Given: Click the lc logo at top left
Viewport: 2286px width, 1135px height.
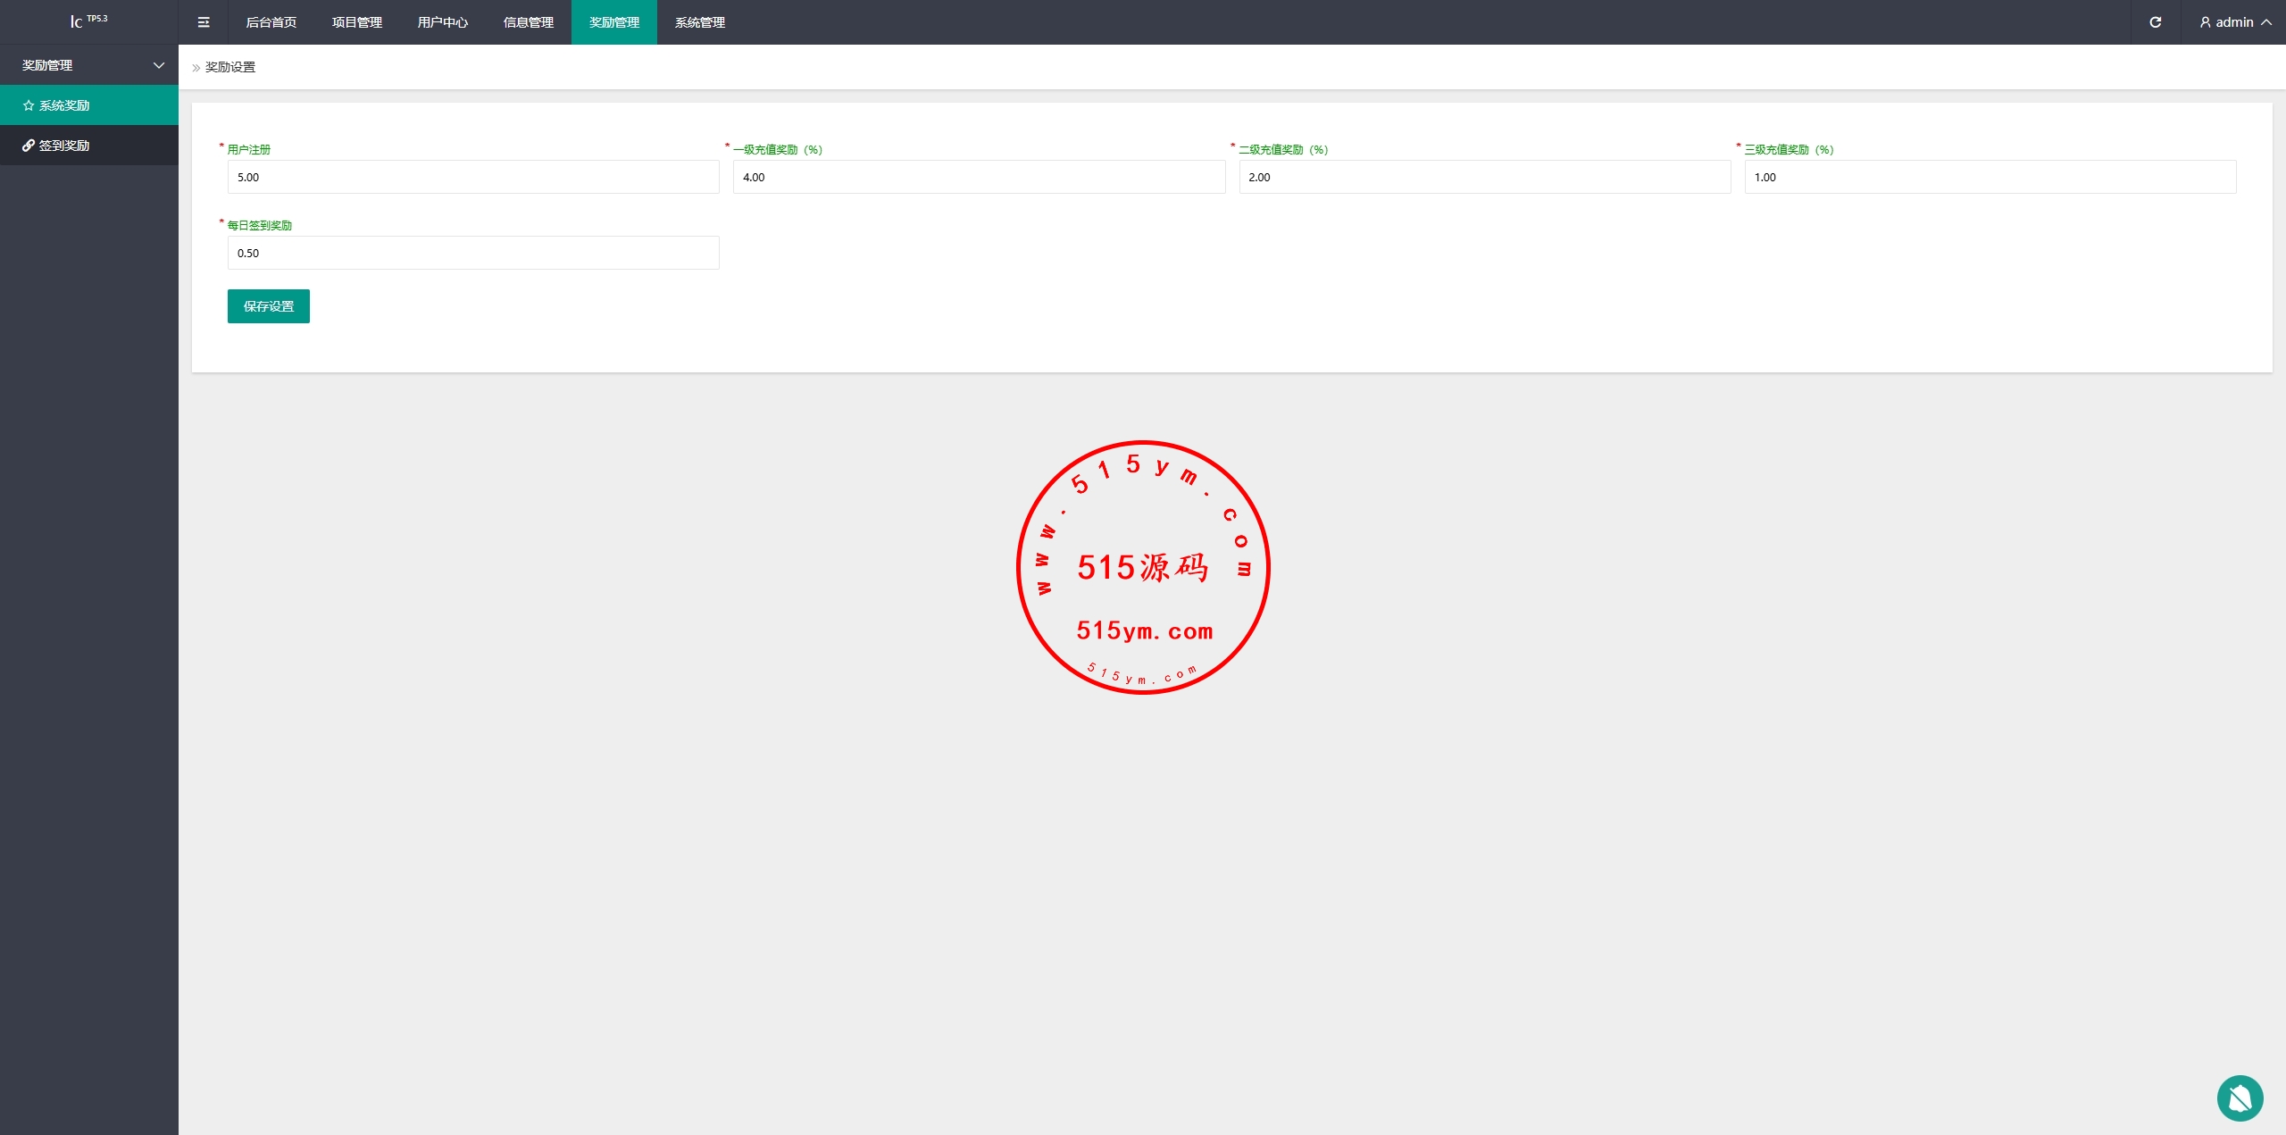Looking at the screenshot, I should tap(77, 21).
